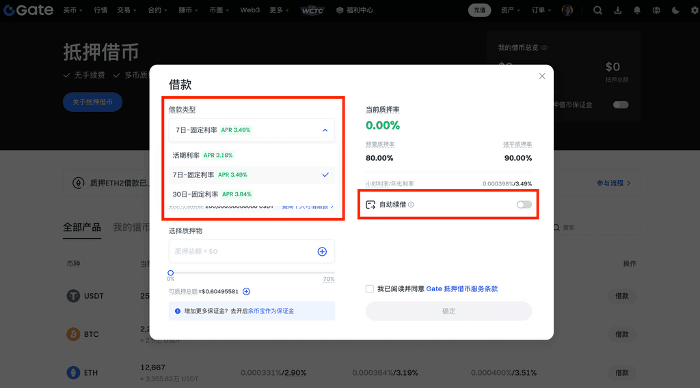Image resolution: width=700 pixels, height=388 pixels.
Task: Click the plus icon in collateral field
Action: pyautogui.click(x=322, y=252)
